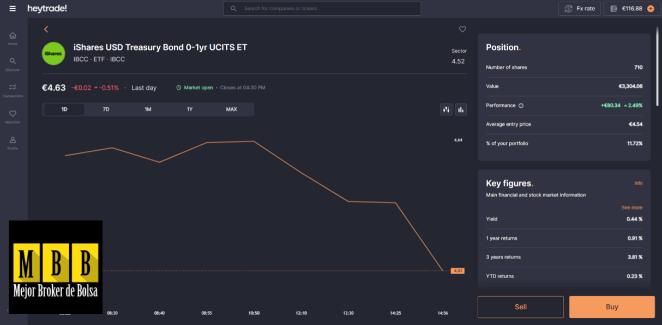662x325 pixels.
Task: Click the Last day label
Action: tap(144, 88)
